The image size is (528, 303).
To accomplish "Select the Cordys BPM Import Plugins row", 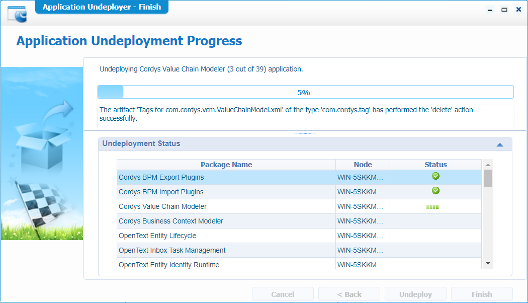I will (299, 192).
